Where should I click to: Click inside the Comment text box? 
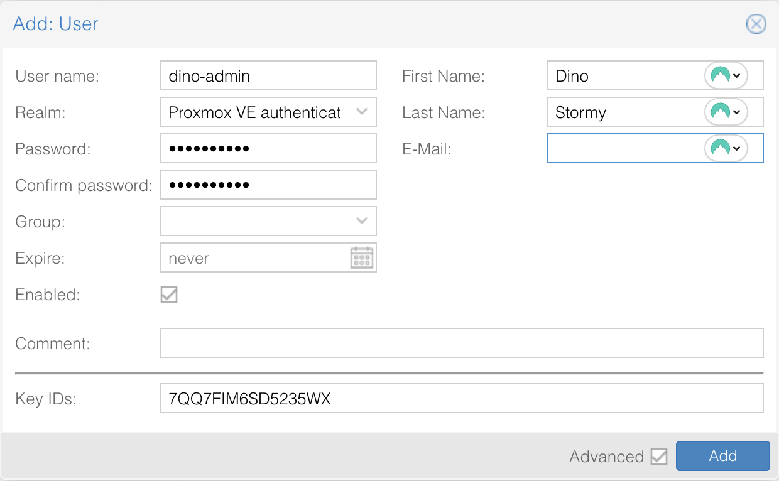(461, 343)
